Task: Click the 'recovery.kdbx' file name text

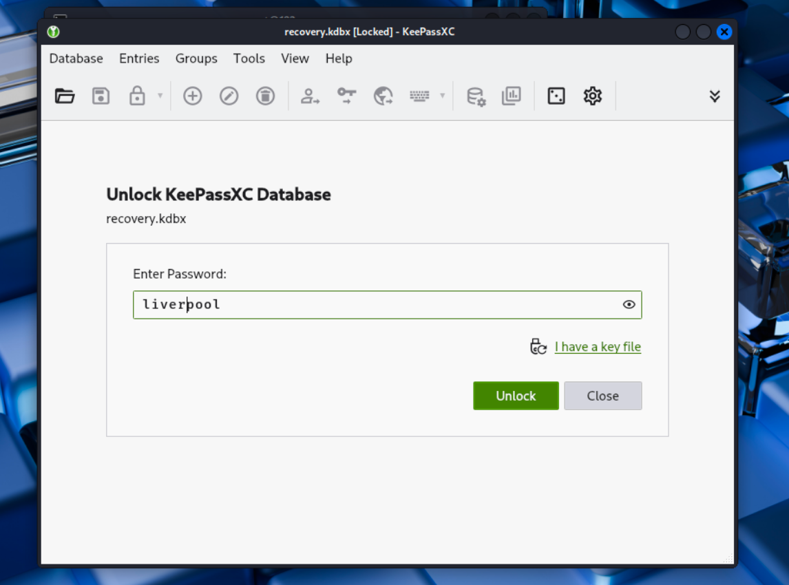Action: [x=146, y=219]
